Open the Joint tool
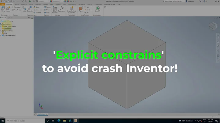 (24, 9)
